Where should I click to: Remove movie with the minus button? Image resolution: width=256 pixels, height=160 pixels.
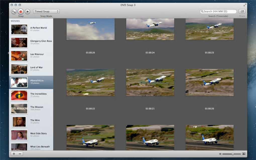click(x=20, y=154)
